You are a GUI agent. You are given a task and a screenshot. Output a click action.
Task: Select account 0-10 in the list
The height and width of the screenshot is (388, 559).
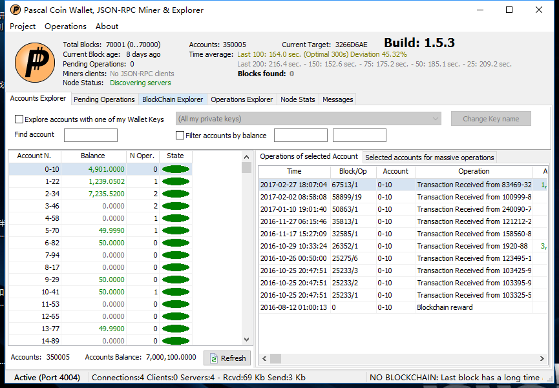pyautogui.click(x=101, y=169)
